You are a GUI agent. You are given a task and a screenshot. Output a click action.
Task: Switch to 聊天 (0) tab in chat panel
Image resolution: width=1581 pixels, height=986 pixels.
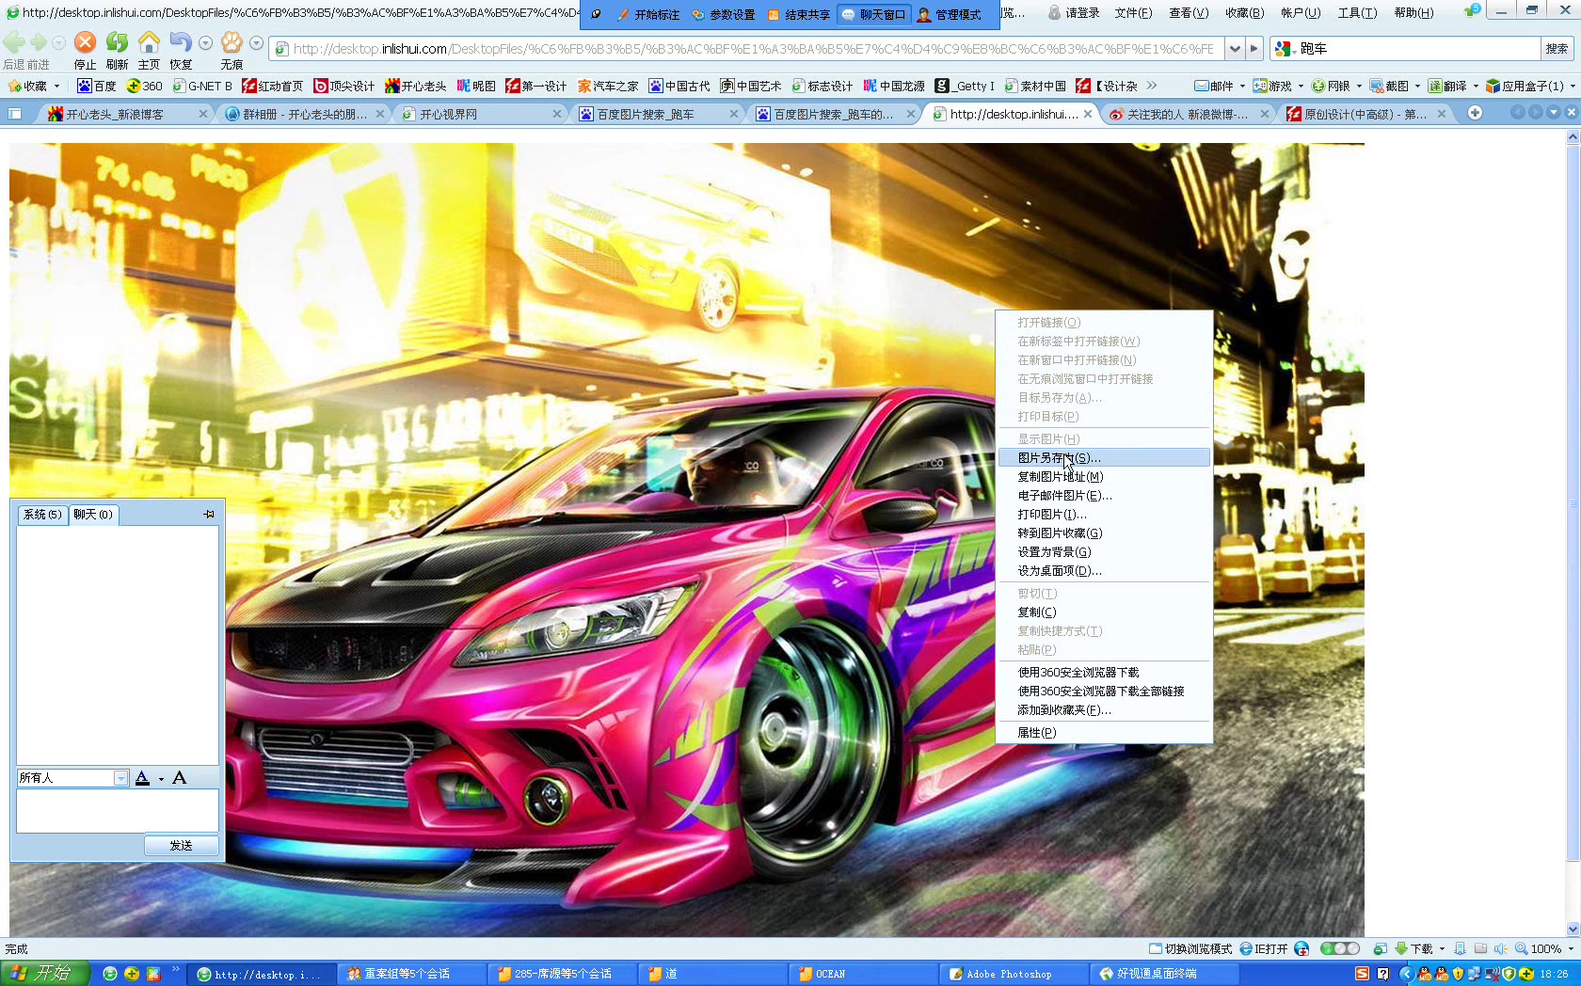coord(93,515)
